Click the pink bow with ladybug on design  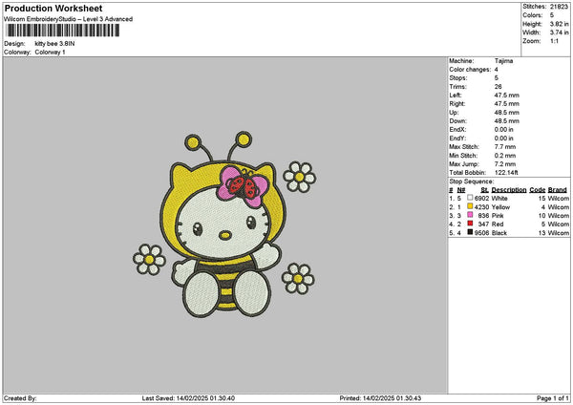click(243, 187)
